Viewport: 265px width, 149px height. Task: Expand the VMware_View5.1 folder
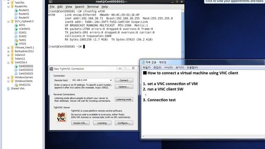point(8,48)
